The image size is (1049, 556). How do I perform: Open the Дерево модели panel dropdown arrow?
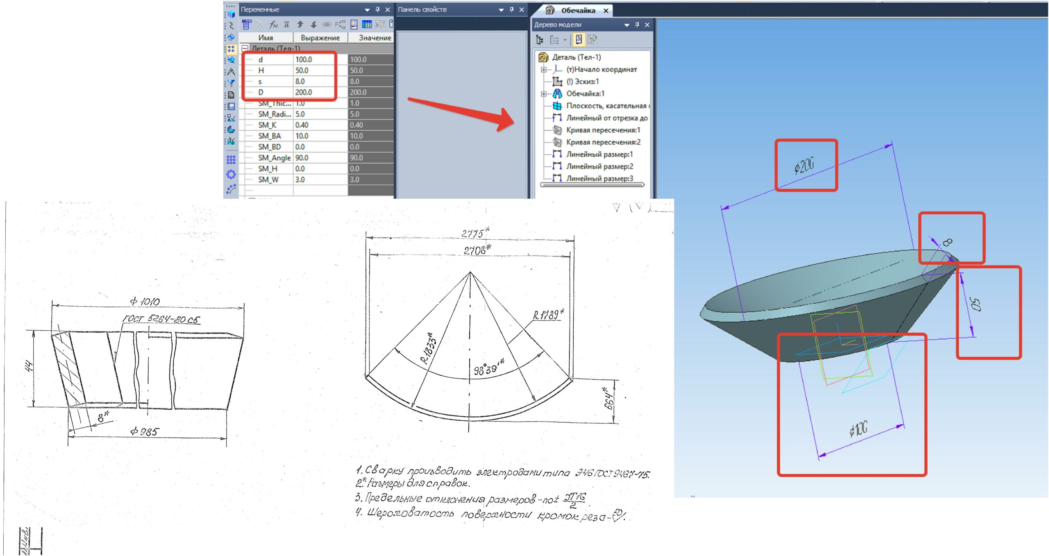tap(627, 25)
